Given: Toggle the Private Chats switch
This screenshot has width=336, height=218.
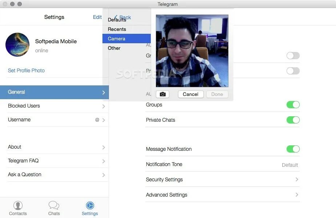Looking at the screenshot, I should (293, 120).
